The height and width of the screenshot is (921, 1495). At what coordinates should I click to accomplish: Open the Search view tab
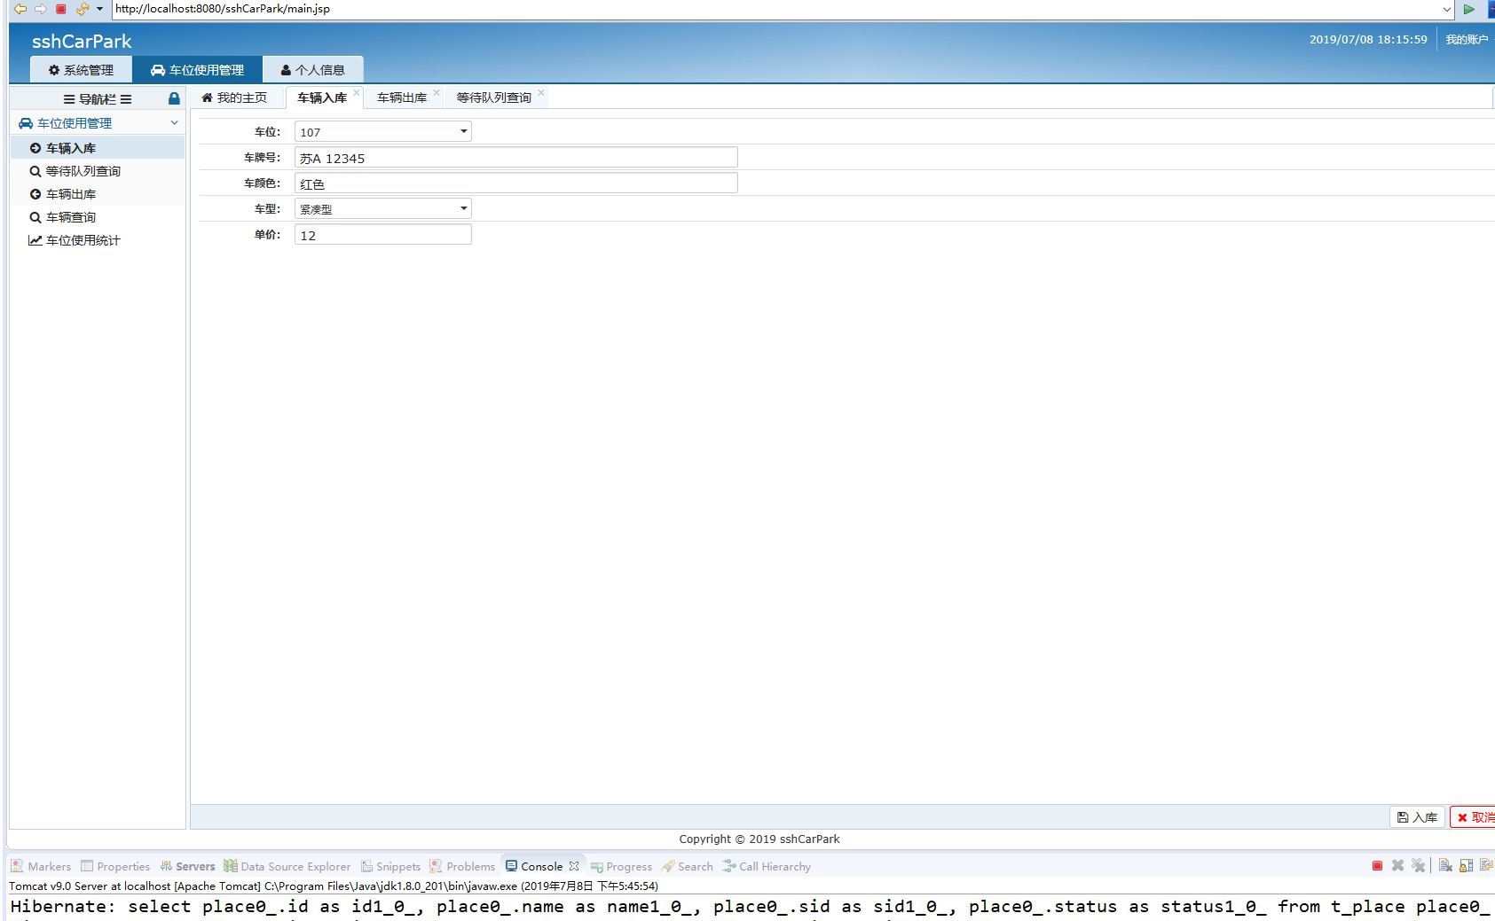688,866
